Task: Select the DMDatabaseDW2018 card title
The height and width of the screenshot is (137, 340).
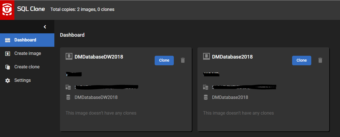Action: [99, 57]
